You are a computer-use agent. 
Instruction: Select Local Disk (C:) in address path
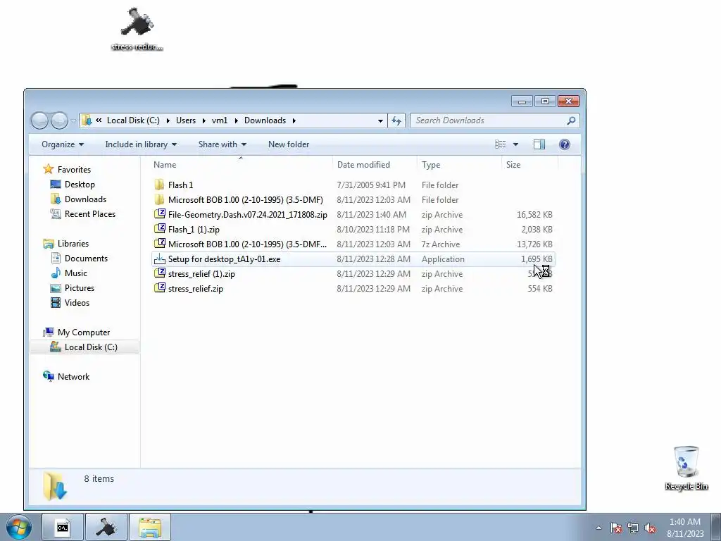click(x=133, y=120)
